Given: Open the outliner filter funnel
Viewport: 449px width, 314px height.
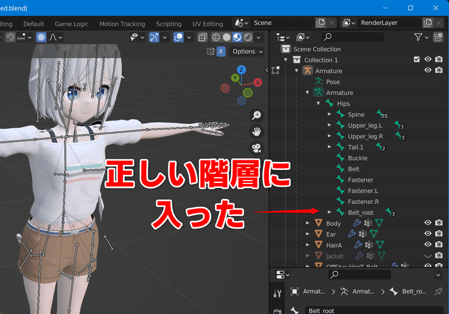Looking at the screenshot, I should (421, 37).
